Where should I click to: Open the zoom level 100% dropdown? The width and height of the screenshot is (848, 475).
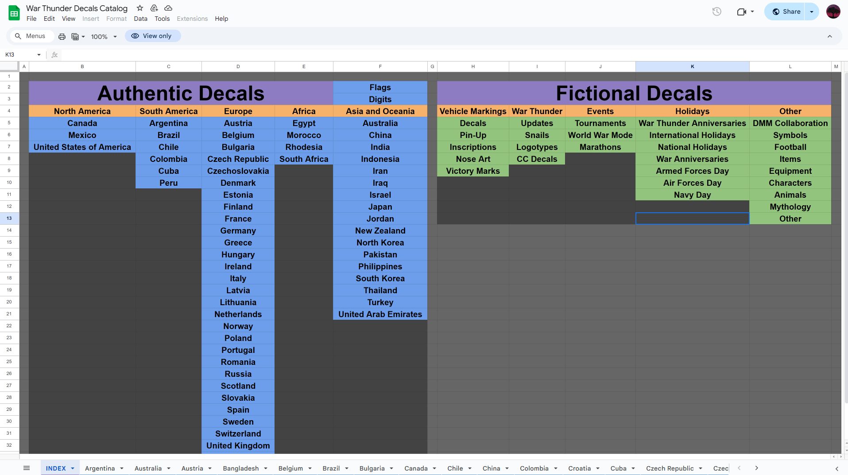click(x=104, y=37)
